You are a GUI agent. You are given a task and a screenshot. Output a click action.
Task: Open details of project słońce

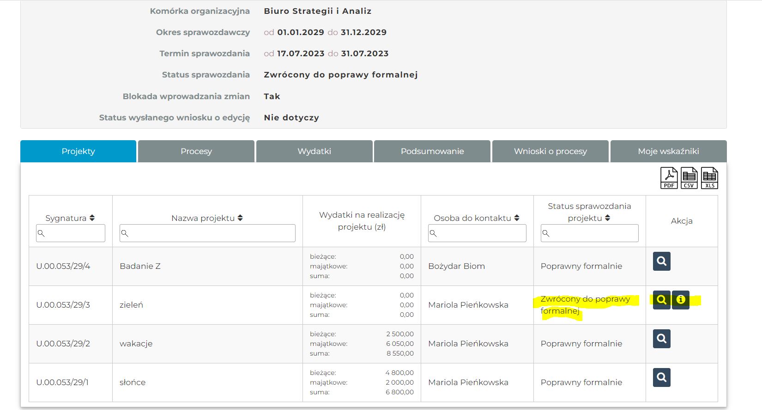[661, 377]
